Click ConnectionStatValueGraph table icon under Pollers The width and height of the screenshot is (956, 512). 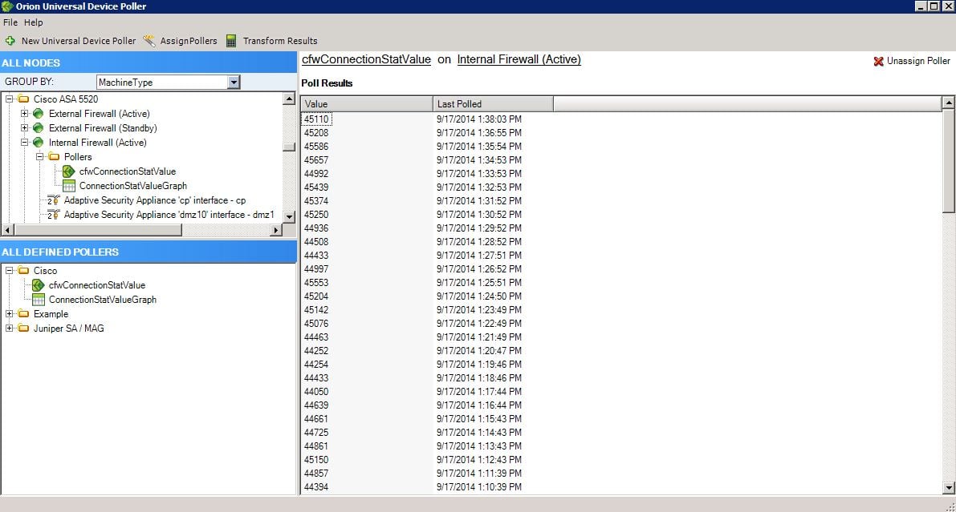[x=69, y=186]
